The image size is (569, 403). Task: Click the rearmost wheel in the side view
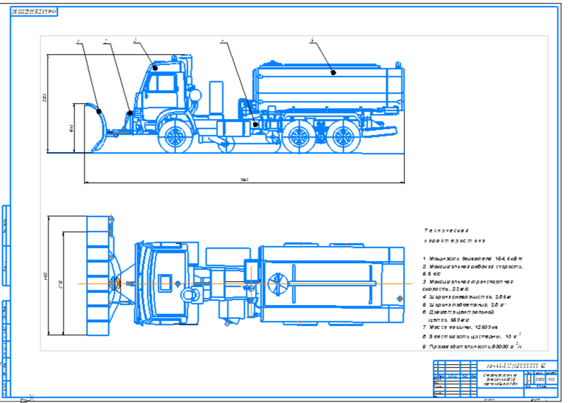point(344,136)
